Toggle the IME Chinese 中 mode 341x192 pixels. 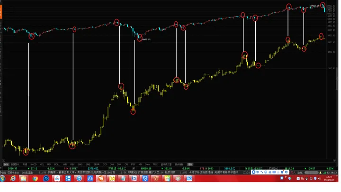point(258,172)
